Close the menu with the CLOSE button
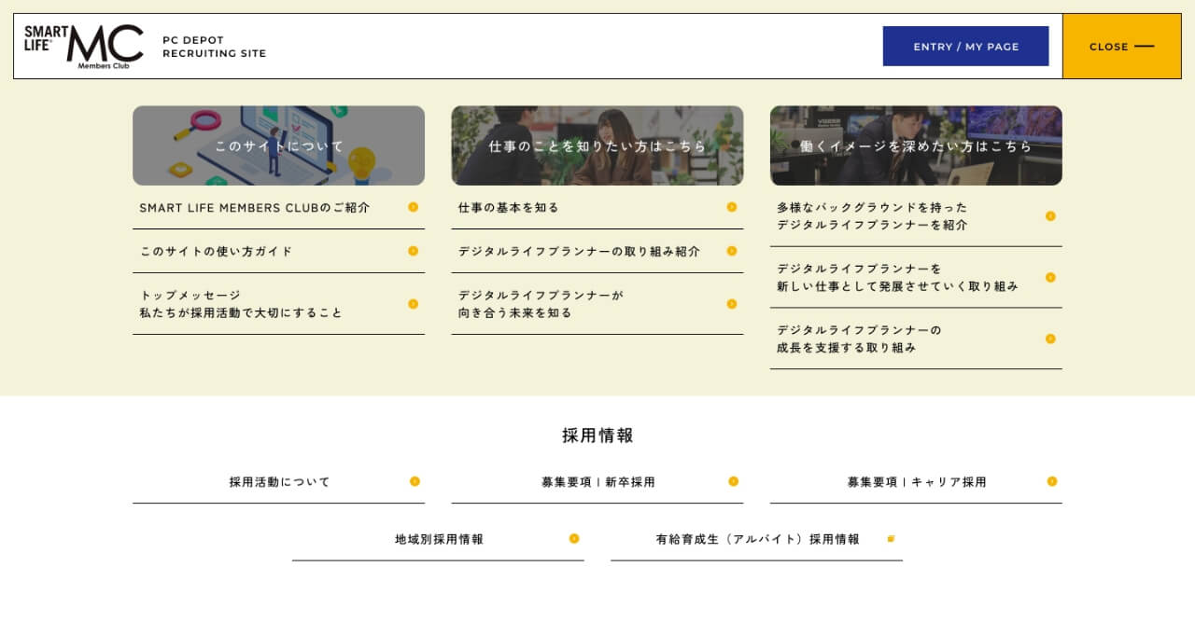The height and width of the screenshot is (636, 1195). (x=1121, y=47)
